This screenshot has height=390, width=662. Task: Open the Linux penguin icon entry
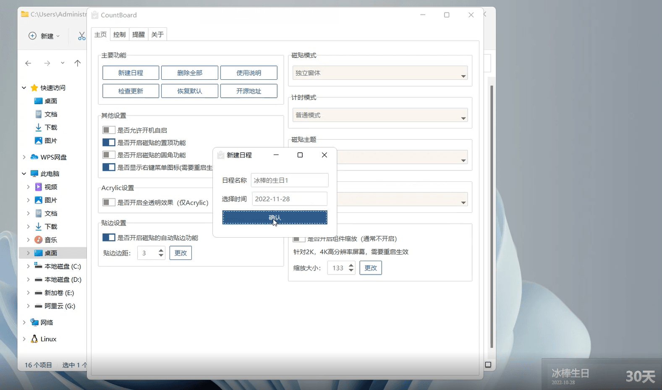34,339
